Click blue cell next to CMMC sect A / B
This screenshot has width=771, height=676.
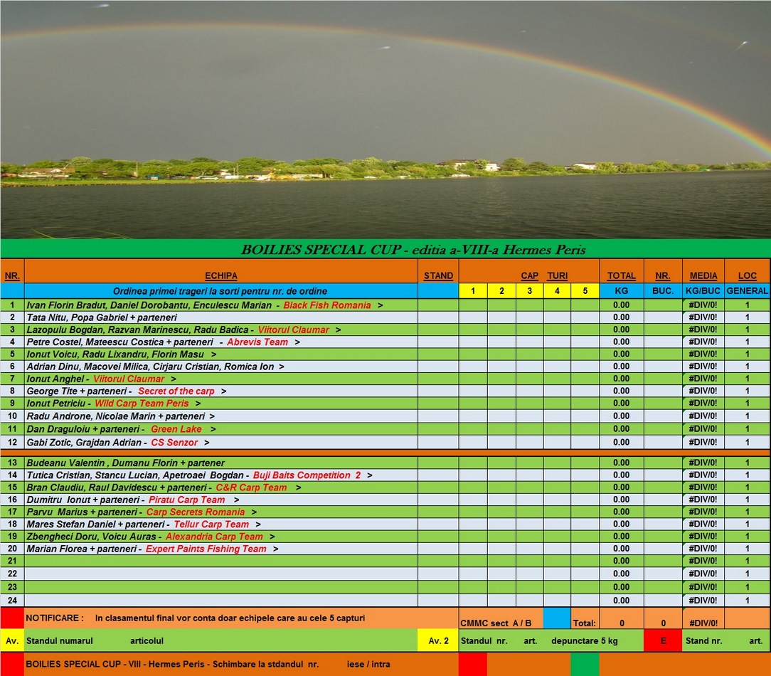pyautogui.click(x=557, y=618)
